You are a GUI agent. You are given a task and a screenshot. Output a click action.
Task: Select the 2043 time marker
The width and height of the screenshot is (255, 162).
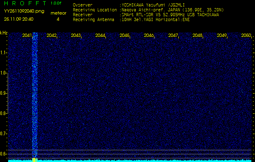76,36
